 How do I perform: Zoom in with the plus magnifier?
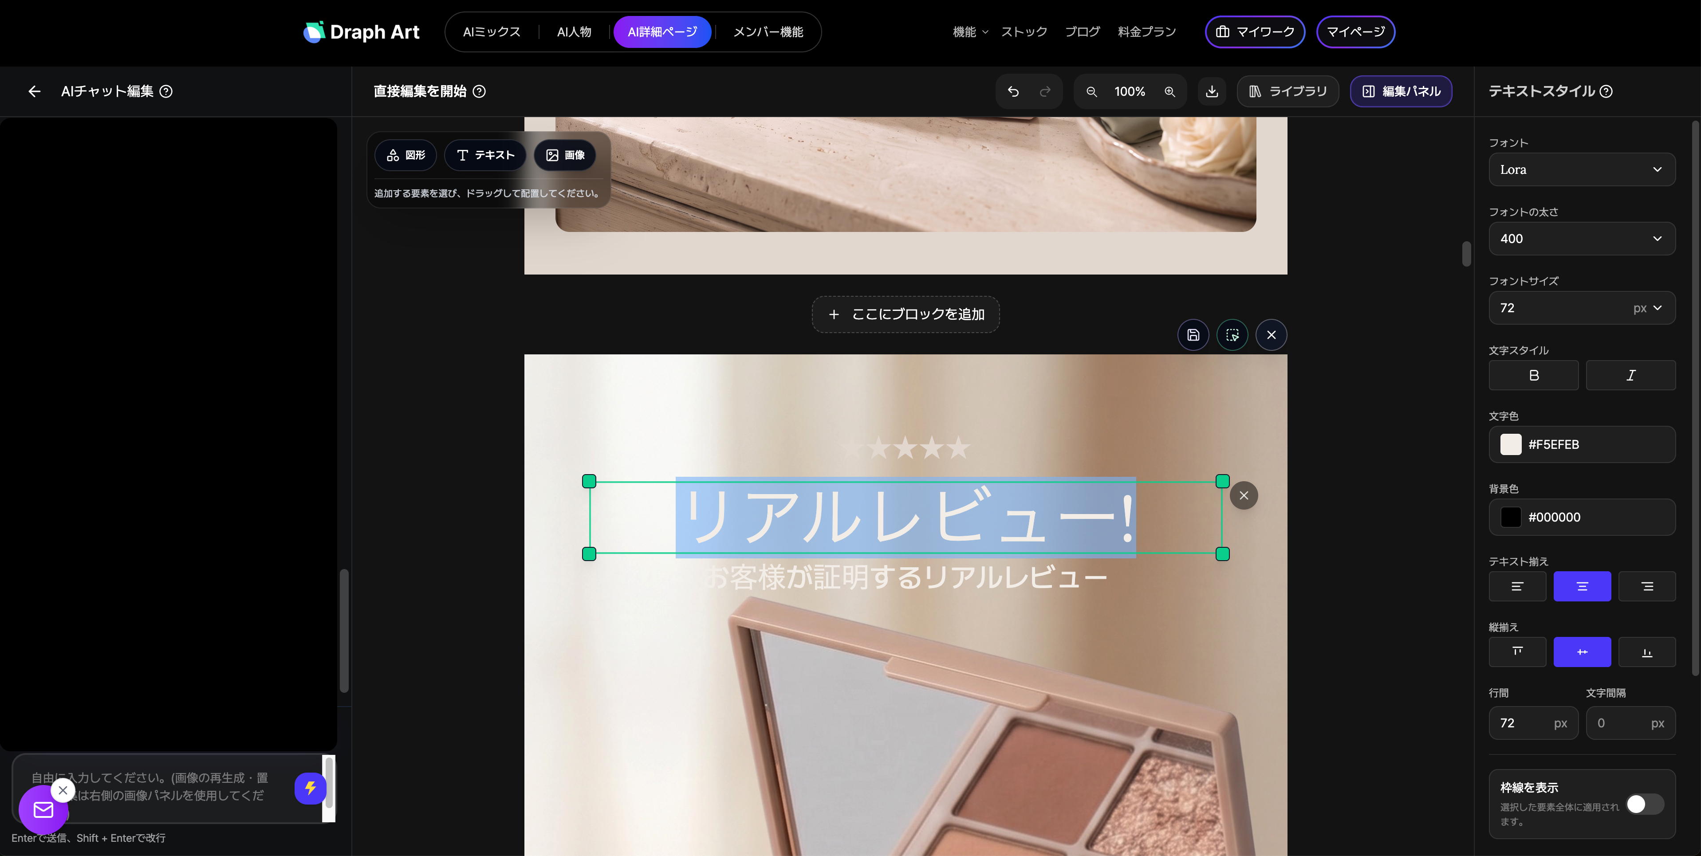point(1169,92)
